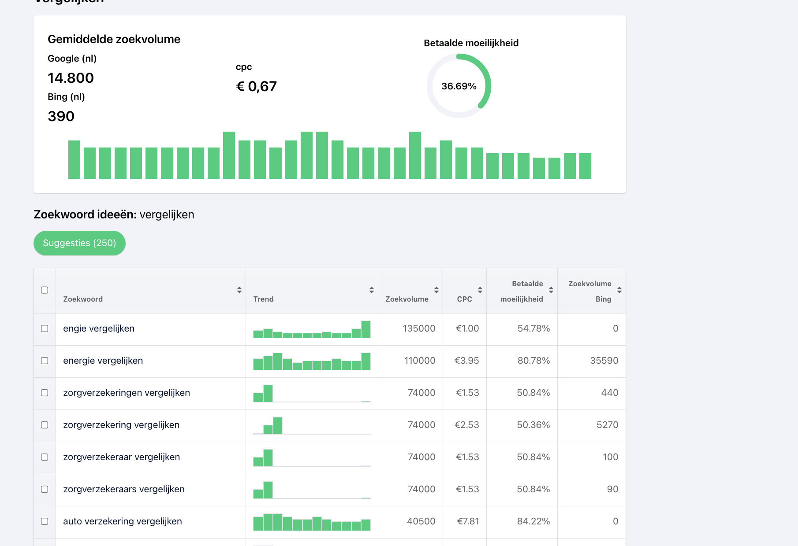Screen dimensions: 798x546
Task: Click difficulty value 50.36%
Action: tap(533, 425)
